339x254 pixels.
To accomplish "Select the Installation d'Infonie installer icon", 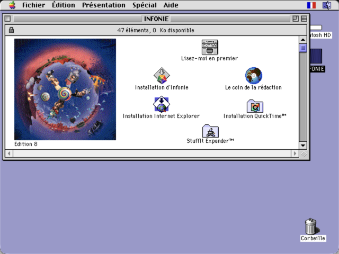I will point(162,76).
